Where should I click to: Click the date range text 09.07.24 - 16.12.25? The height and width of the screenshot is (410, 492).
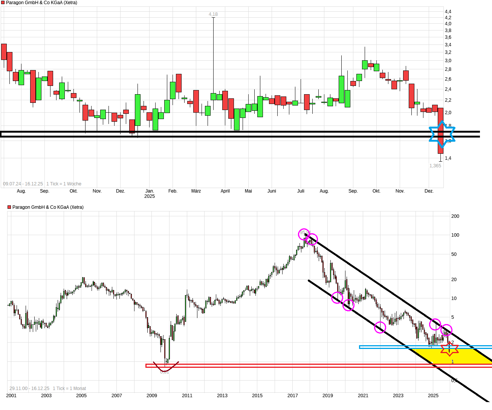click(23, 184)
